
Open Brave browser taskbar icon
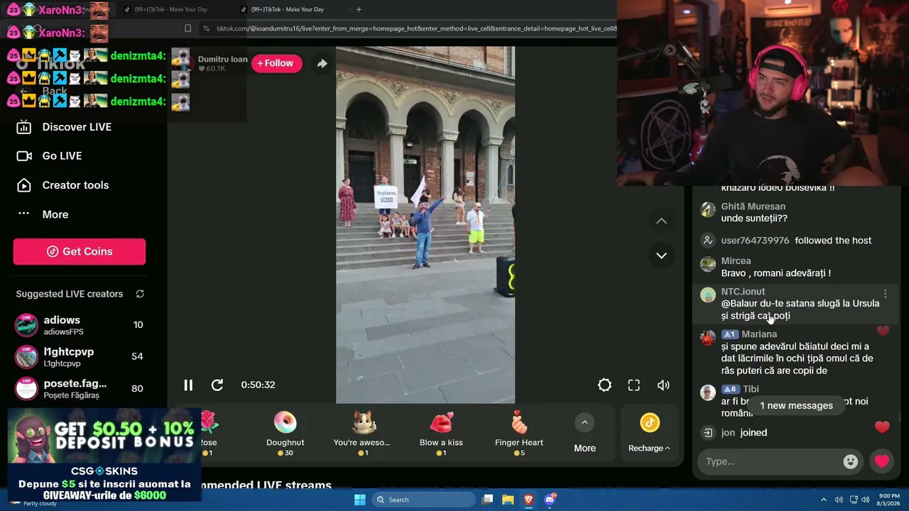529,500
